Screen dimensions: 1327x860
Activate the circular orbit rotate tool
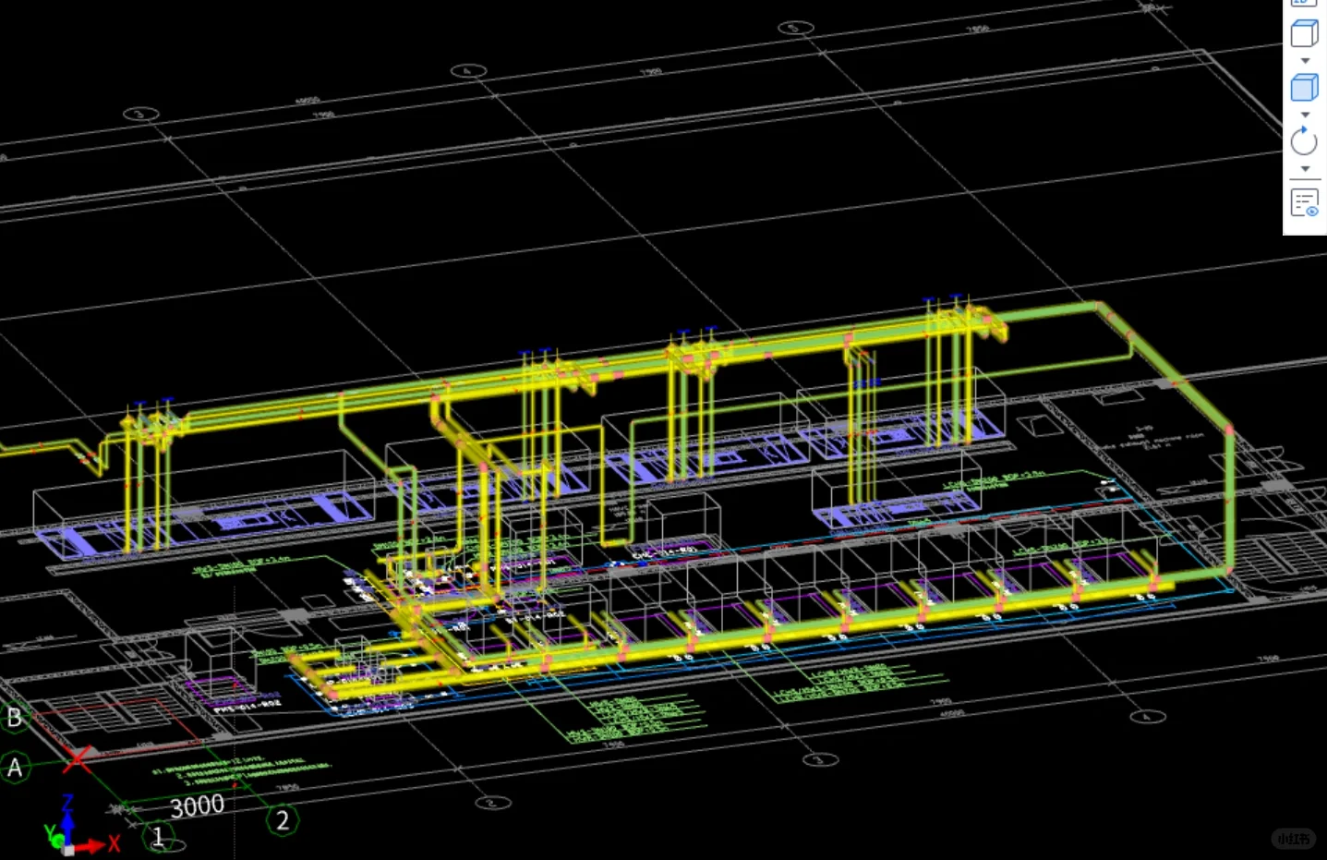click(x=1304, y=141)
